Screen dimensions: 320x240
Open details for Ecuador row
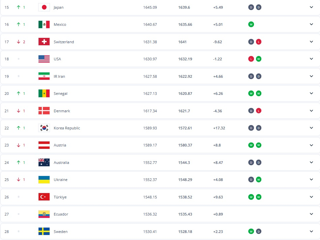[311, 214]
